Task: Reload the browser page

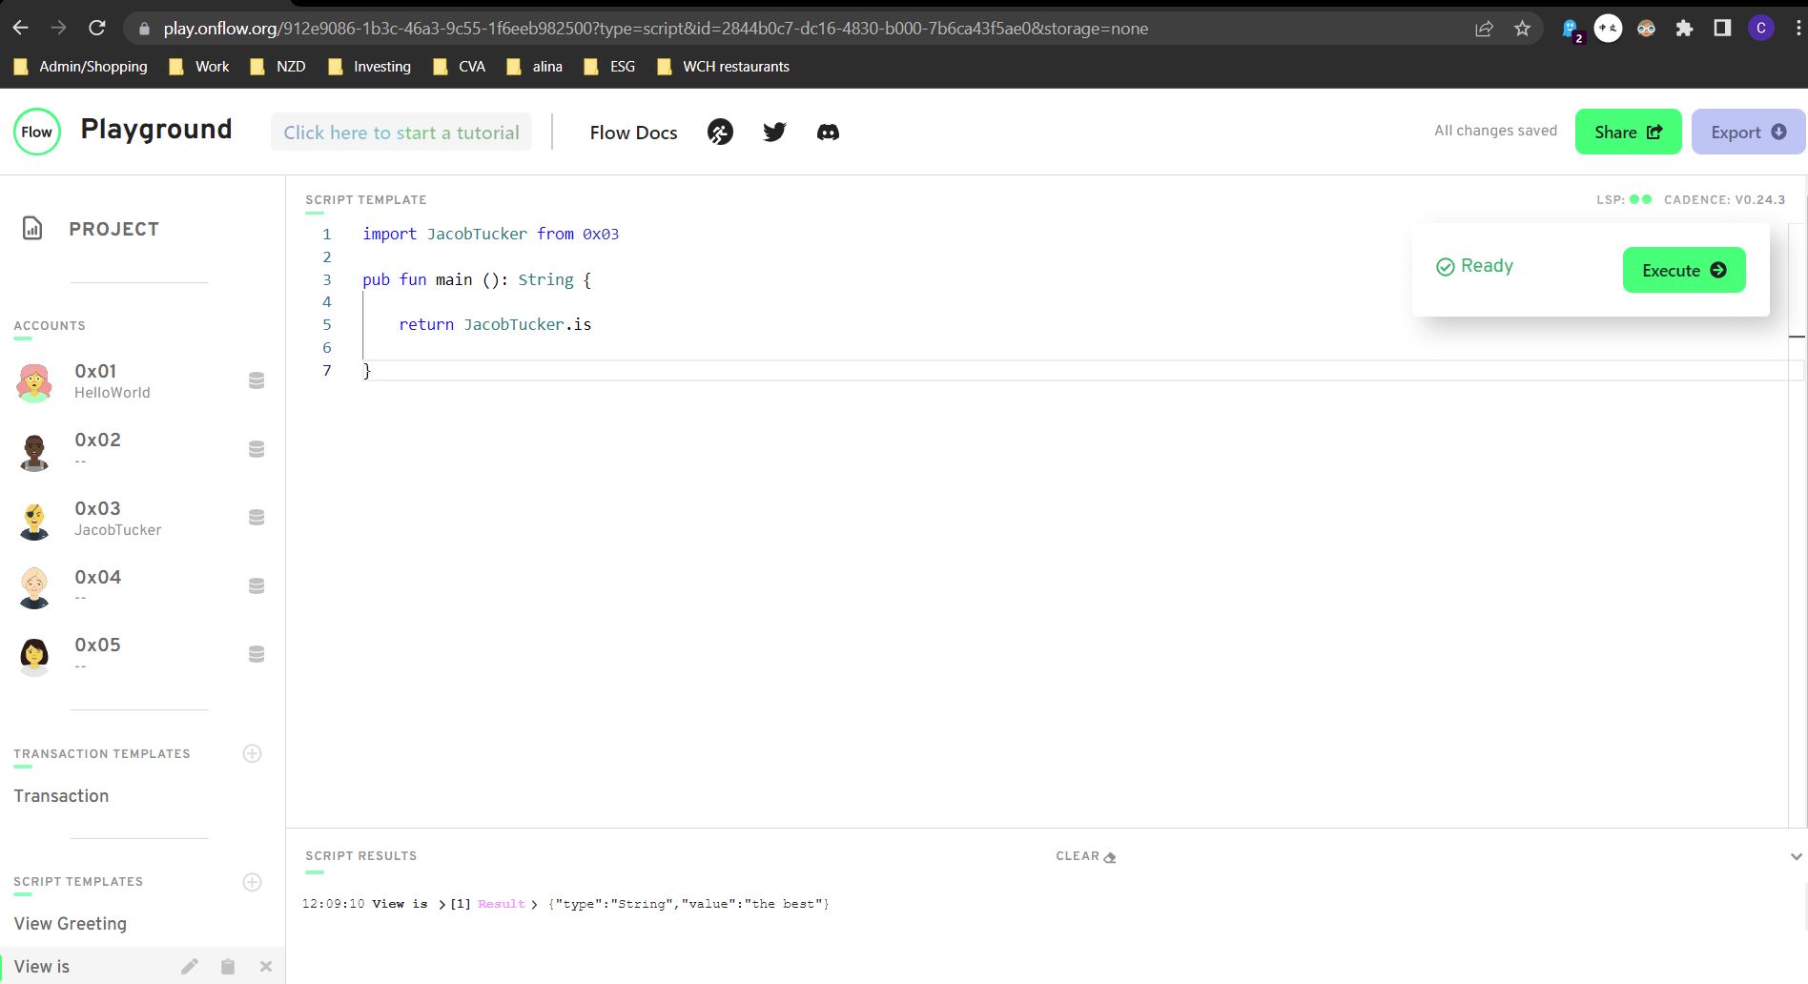Action: click(x=97, y=29)
